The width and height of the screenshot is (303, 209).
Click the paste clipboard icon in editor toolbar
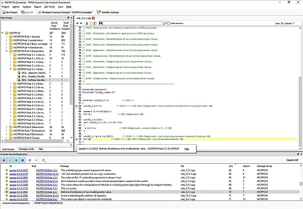[95, 23]
